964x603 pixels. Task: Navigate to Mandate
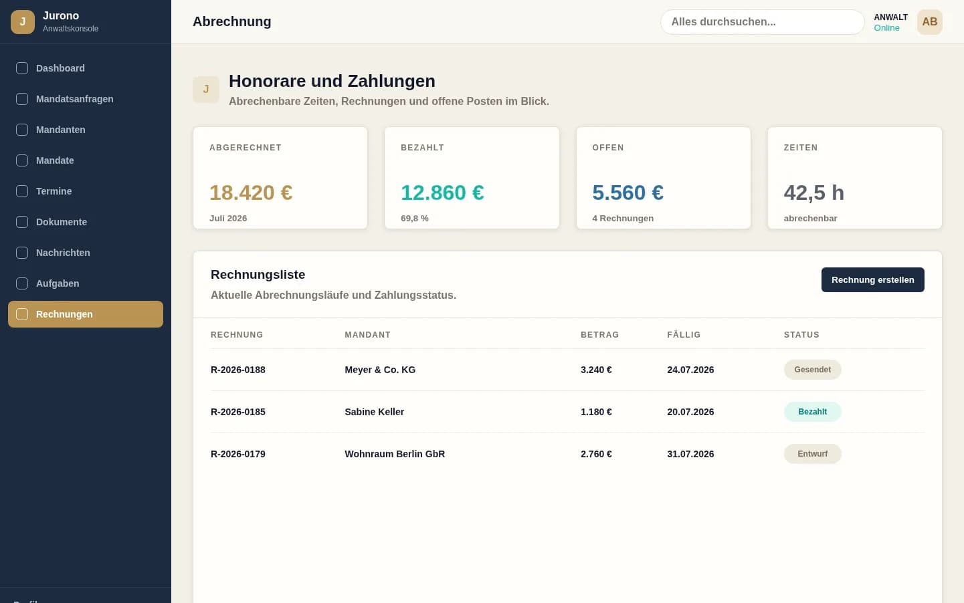coord(86,160)
